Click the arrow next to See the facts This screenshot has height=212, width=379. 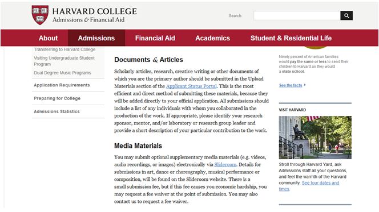[305, 85]
